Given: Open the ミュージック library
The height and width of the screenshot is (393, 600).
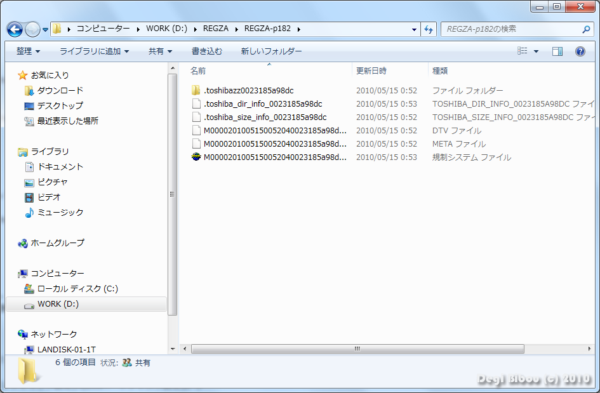Looking at the screenshot, I should pos(60,213).
